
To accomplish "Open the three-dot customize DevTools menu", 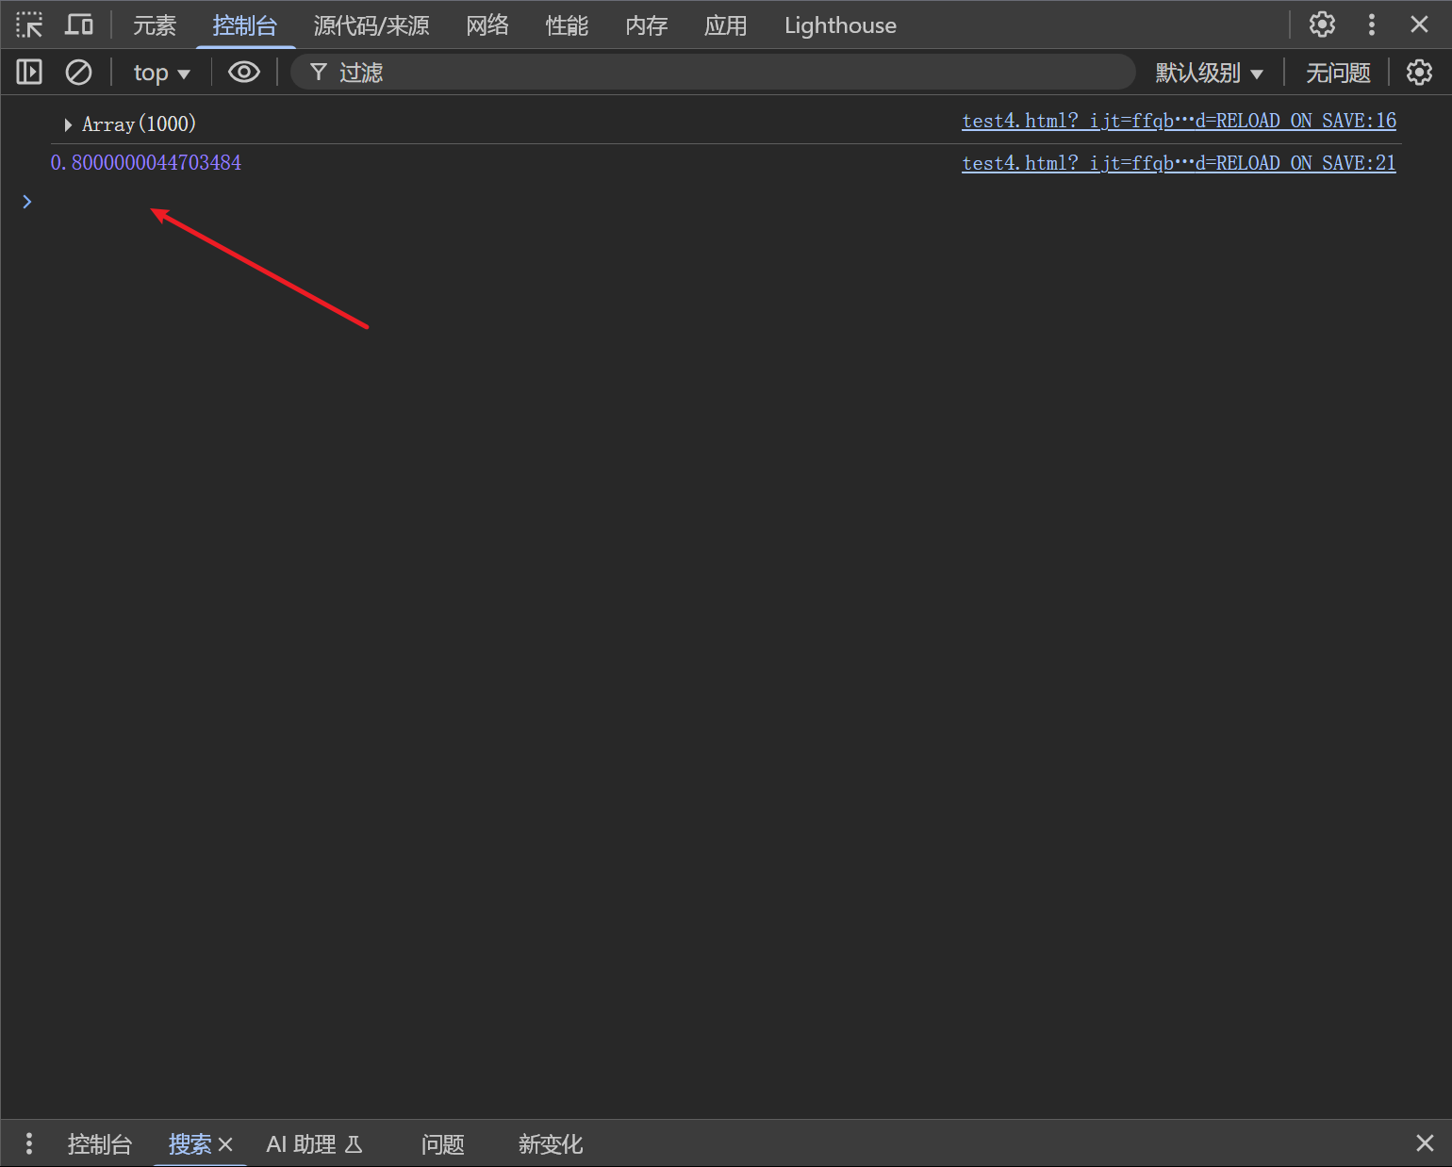I will (1371, 25).
